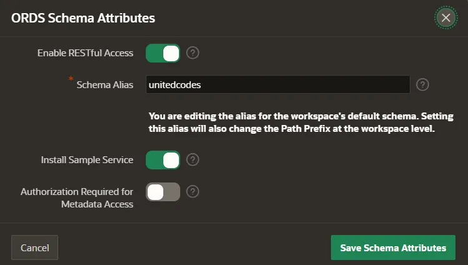Screen dimensions: 468x265
Task: Close the ORDS Schema Attributes dialog
Action: pyautogui.click(x=446, y=18)
